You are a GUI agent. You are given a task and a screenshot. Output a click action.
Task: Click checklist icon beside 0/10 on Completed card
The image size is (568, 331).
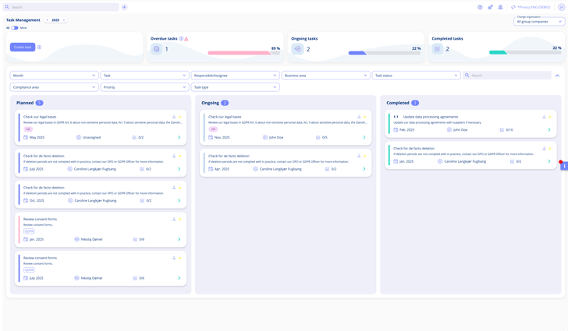pyautogui.click(x=502, y=129)
